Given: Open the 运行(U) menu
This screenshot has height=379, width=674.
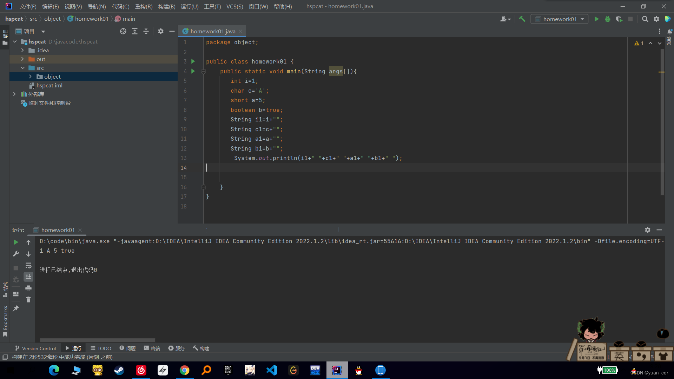Looking at the screenshot, I should point(189,6).
